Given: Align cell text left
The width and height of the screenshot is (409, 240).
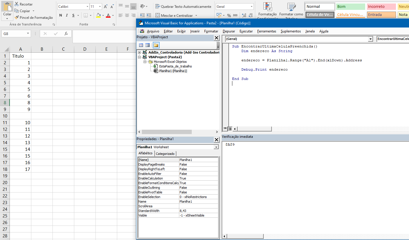Looking at the screenshot, I should (121, 15).
